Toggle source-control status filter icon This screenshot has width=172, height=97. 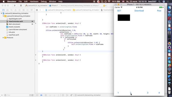coord(33,95)
